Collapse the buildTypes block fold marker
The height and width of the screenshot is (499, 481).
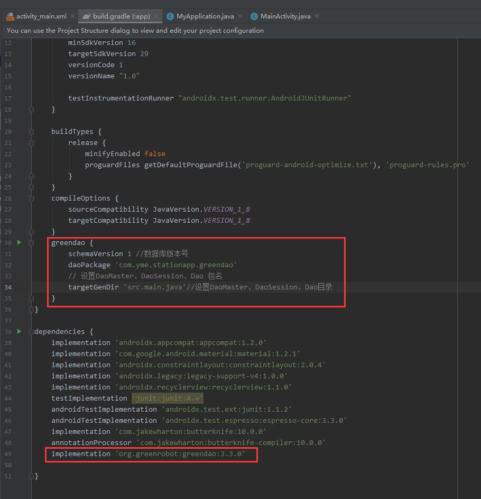coord(31,131)
